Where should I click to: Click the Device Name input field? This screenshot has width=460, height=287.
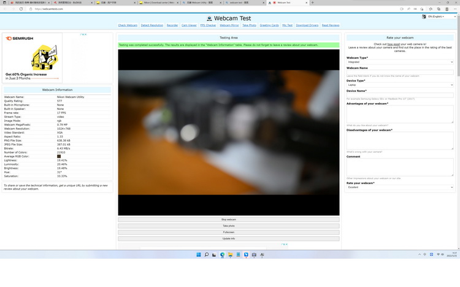point(400,95)
